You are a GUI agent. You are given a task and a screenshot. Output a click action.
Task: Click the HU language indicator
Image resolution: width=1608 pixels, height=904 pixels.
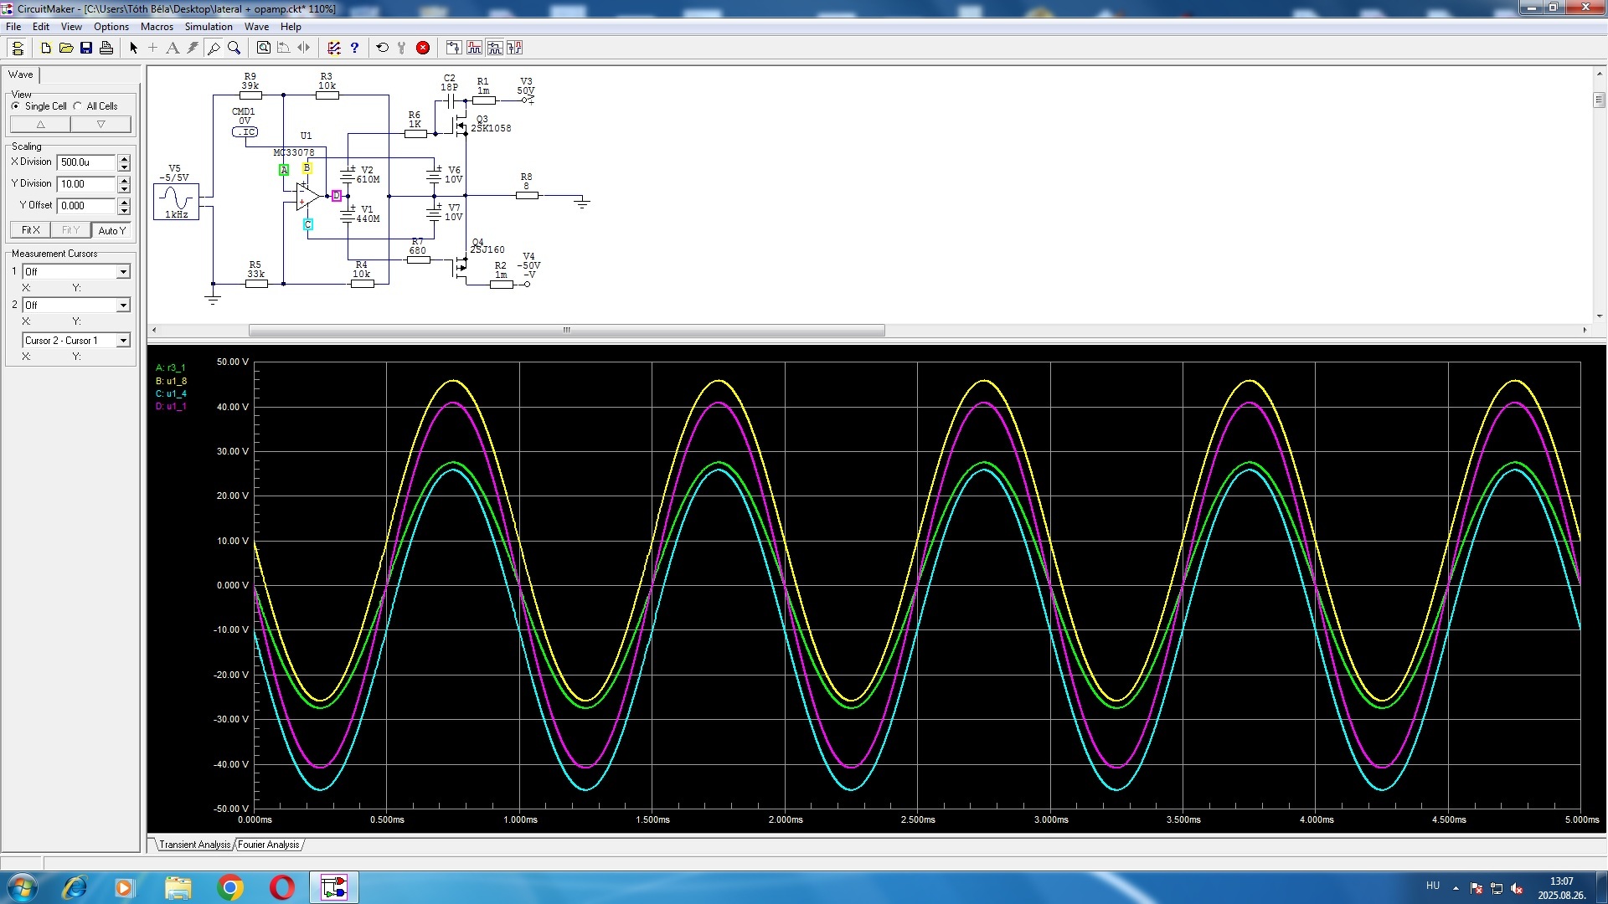coord(1433,886)
